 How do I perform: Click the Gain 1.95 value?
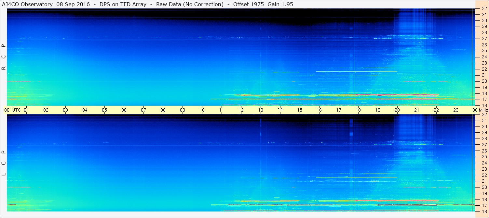point(280,5)
